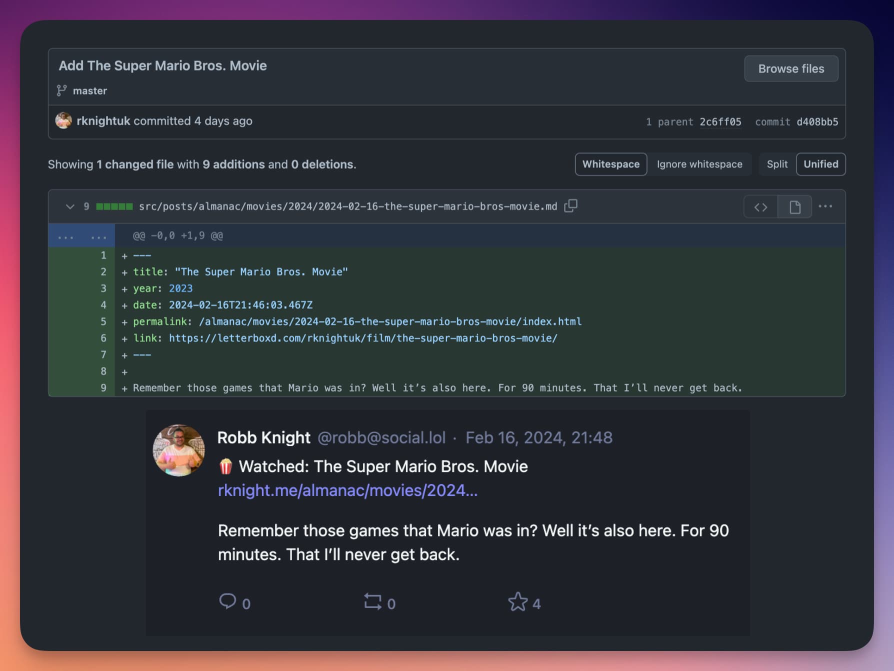Screen dimensions: 894x671
Task: Expand hidden lines at hunk header dots
Action: tap(81, 236)
